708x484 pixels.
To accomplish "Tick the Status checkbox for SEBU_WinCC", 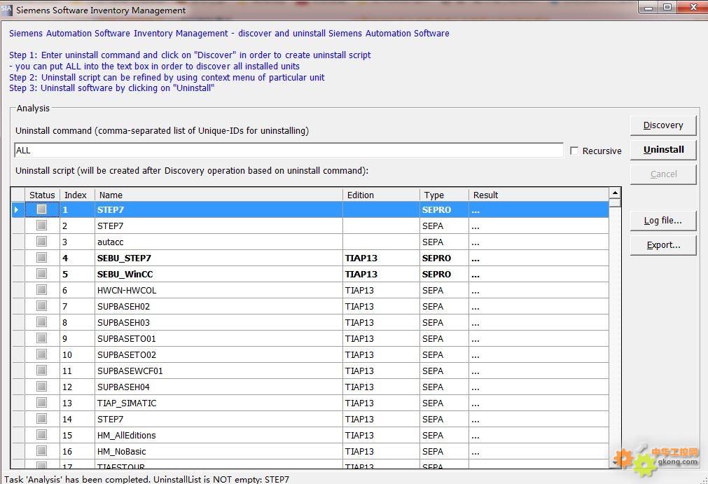I will point(42,274).
